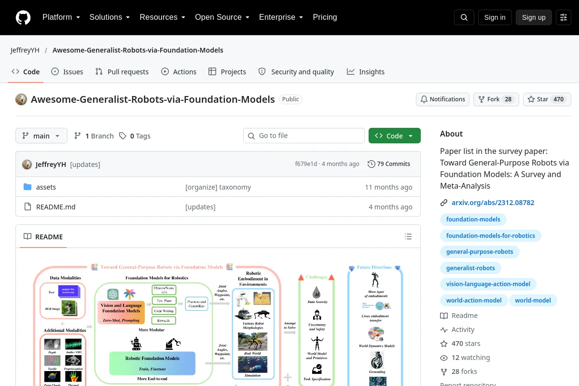579x386 pixels.
Task: Open commit f679e1d hash link
Action: coord(306,164)
